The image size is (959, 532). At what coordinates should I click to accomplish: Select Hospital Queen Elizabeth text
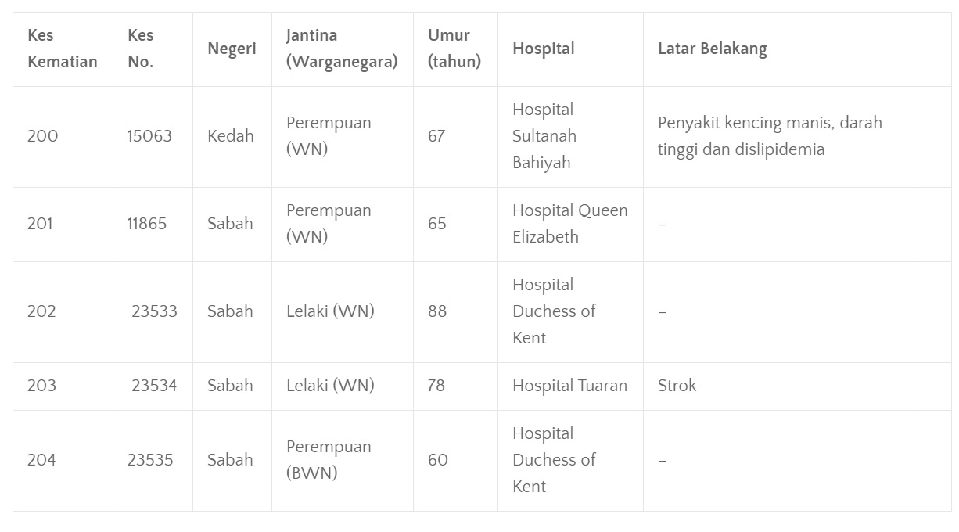pos(570,224)
